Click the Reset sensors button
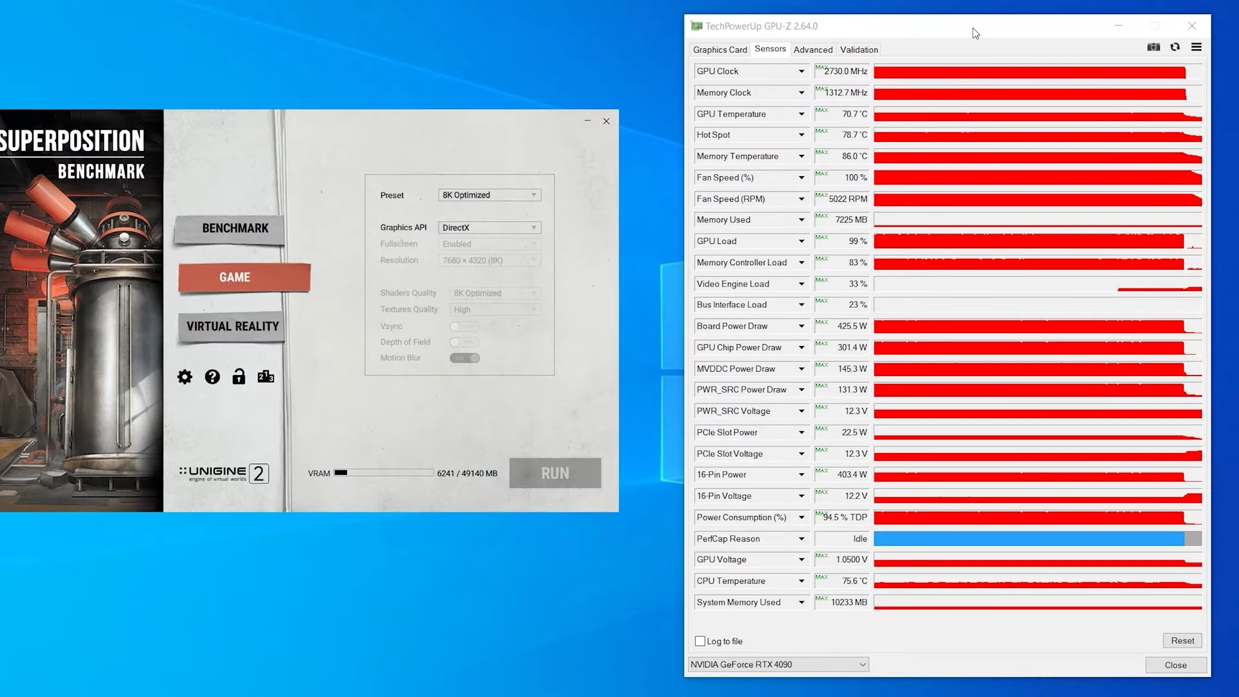Image resolution: width=1239 pixels, height=697 pixels. [1182, 640]
